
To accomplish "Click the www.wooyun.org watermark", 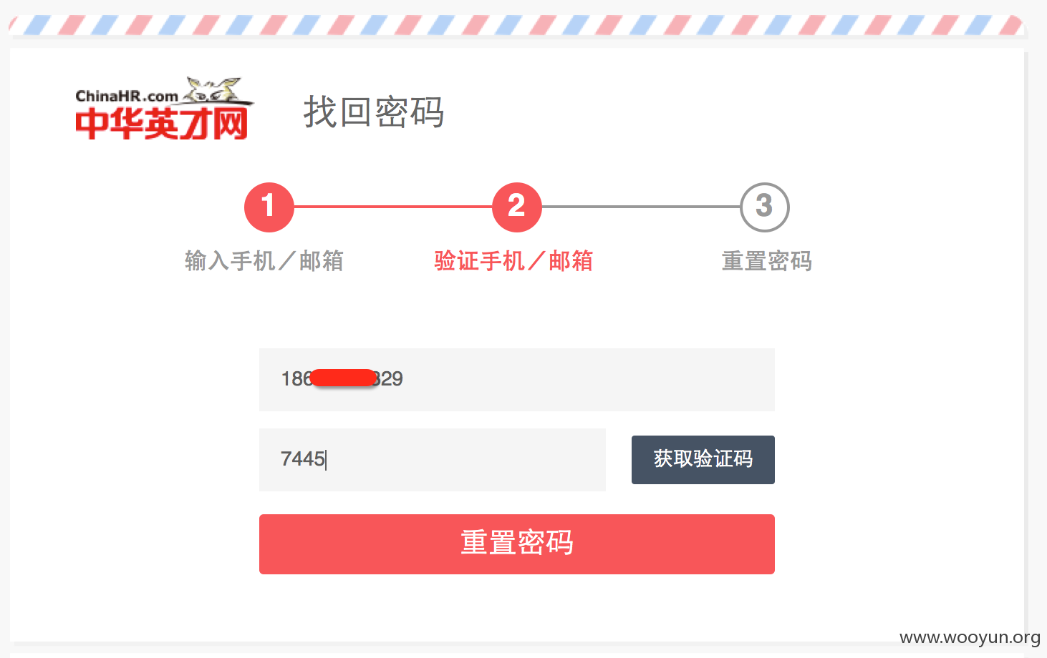I will [x=970, y=637].
